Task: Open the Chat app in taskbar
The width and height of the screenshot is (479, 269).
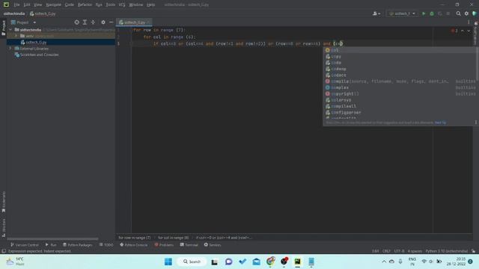Action: [228, 262]
